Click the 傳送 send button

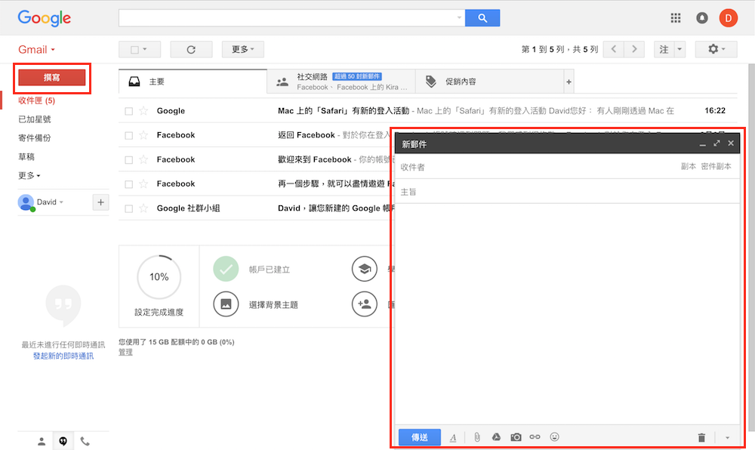click(419, 437)
